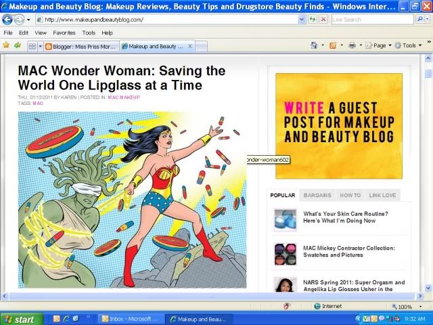
Task: Click the vertical scrollbar down arrow
Action: pos(428,288)
